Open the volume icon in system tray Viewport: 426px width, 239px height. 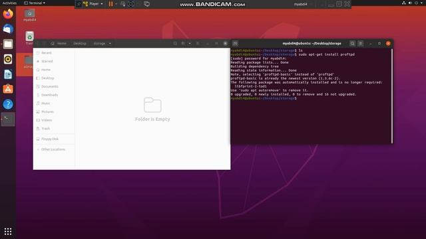coord(410,3)
